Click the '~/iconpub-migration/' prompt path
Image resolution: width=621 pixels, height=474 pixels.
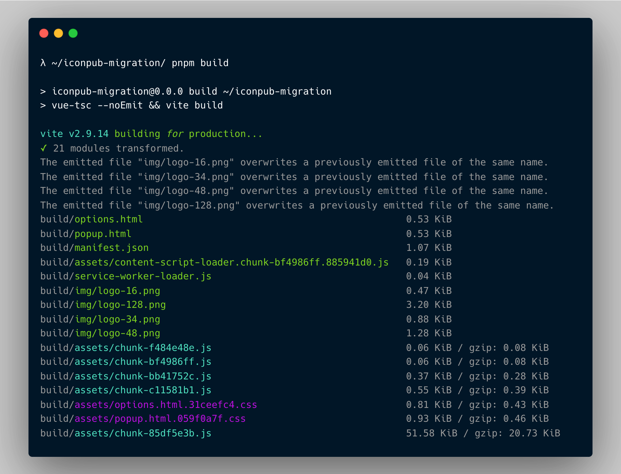tap(109, 63)
